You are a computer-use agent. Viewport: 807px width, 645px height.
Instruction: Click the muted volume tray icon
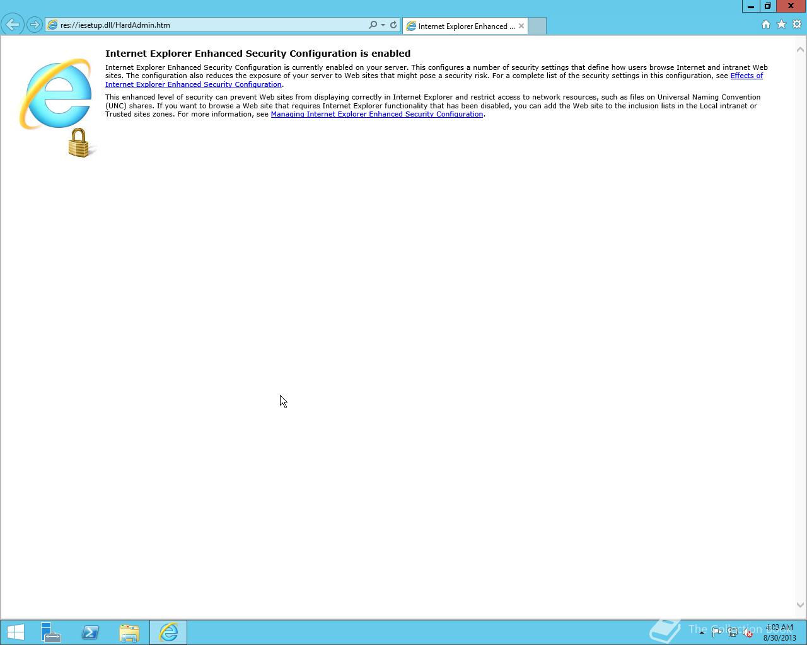click(748, 632)
